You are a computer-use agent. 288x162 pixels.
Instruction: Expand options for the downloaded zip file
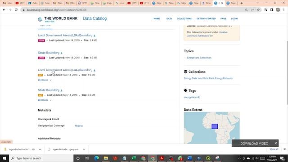40,149
